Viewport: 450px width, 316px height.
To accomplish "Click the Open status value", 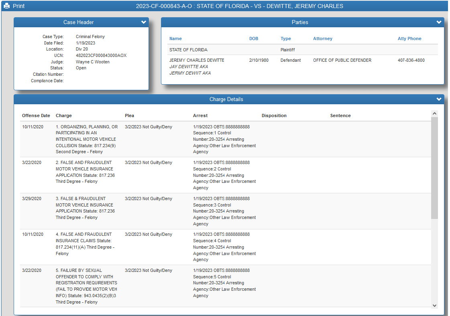I will pyautogui.click(x=81, y=68).
